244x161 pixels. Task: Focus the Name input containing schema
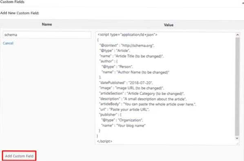click(47, 35)
